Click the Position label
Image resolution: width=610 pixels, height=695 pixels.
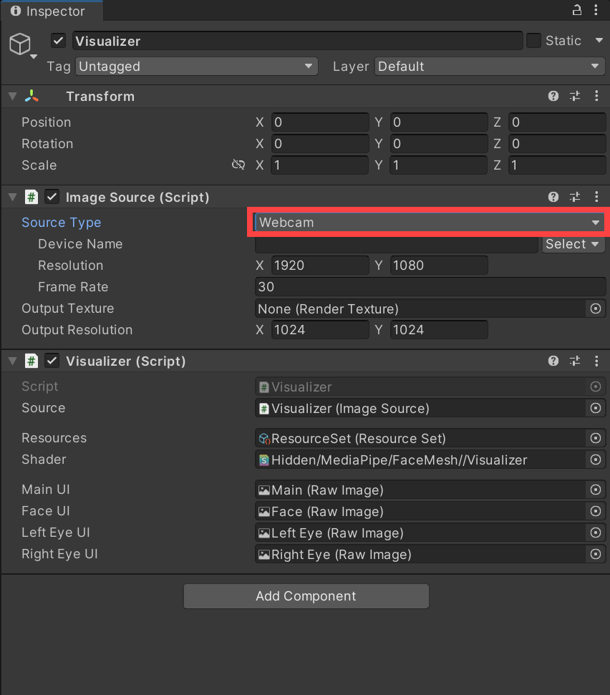[46, 122]
